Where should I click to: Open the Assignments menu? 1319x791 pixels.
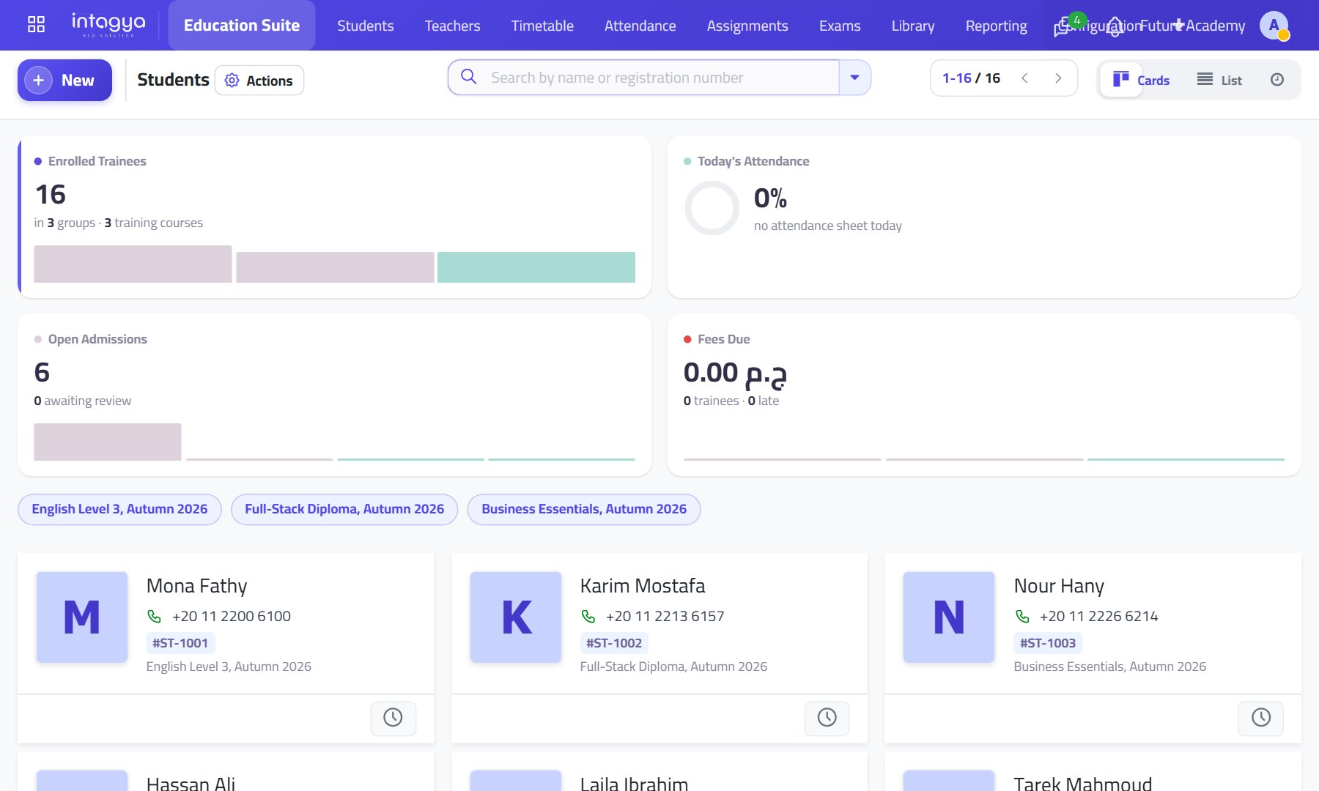[747, 26]
